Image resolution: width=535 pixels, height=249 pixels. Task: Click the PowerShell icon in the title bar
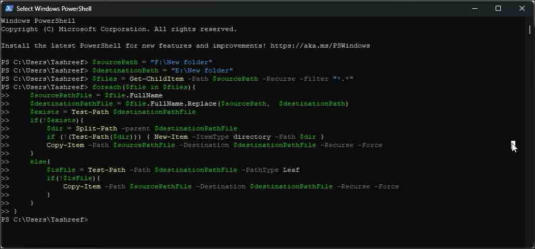(9, 8)
